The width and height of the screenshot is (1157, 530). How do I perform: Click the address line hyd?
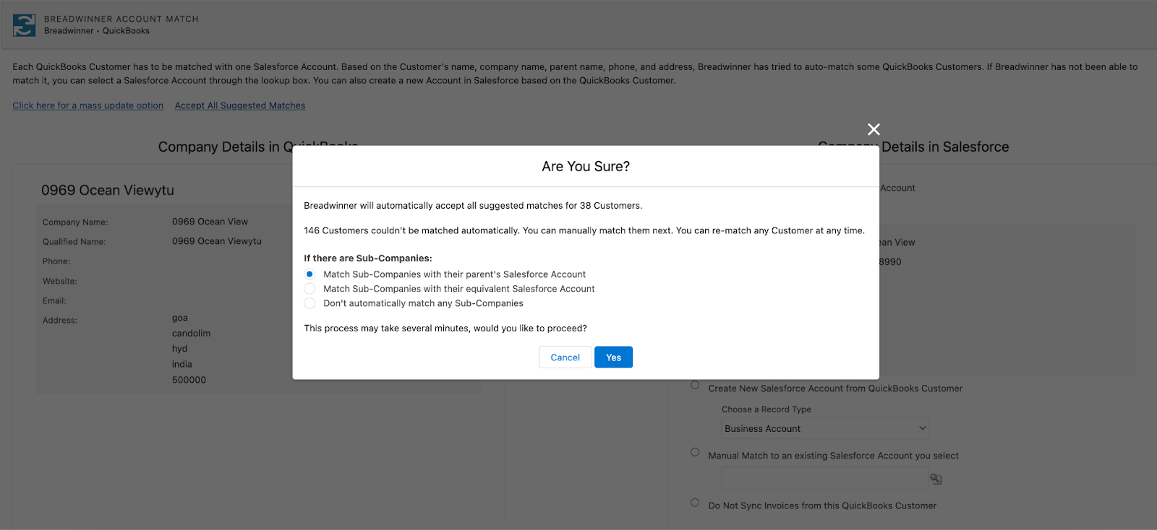(x=179, y=349)
